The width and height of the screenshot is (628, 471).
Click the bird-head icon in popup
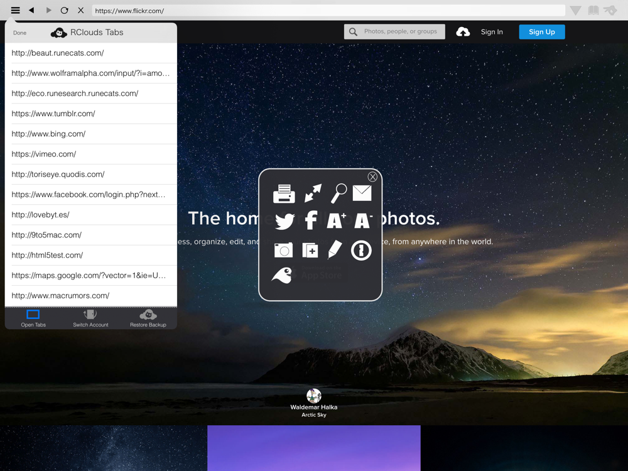pos(283,276)
